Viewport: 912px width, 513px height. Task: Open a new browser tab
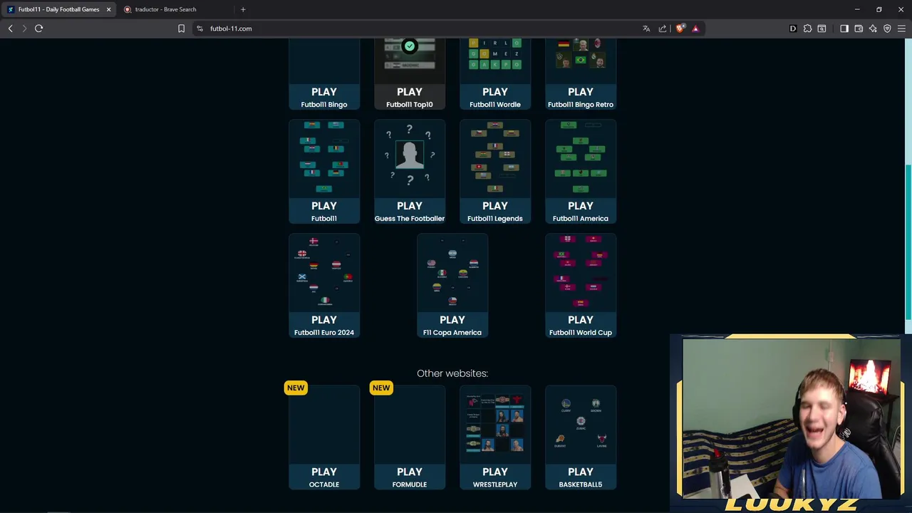[x=243, y=9]
